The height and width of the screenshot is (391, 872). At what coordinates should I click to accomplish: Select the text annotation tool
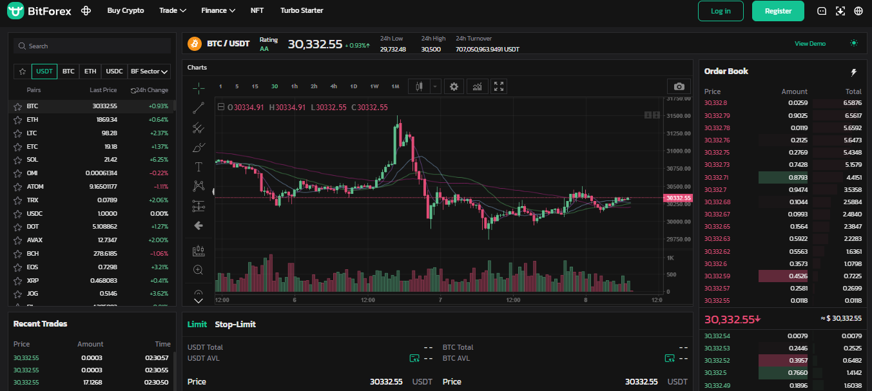point(199,167)
